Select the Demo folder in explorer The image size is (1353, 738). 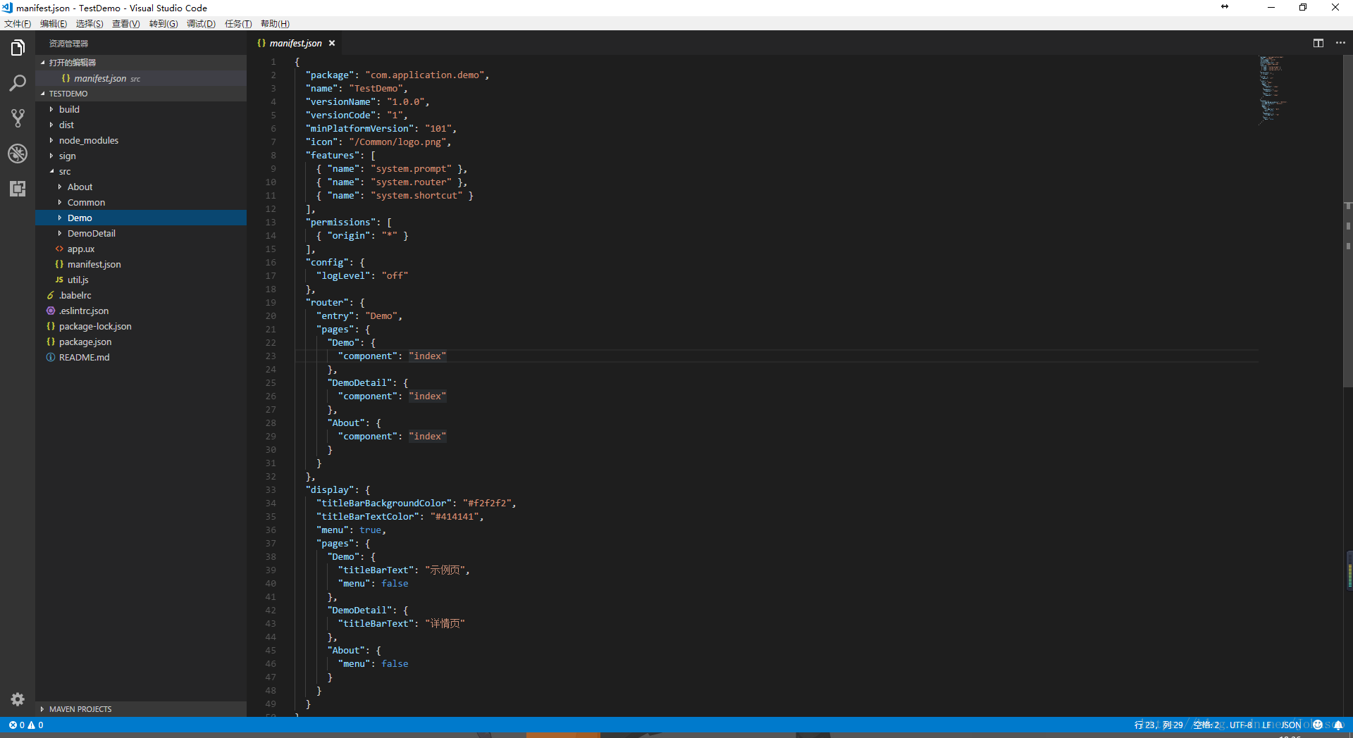tap(141, 218)
